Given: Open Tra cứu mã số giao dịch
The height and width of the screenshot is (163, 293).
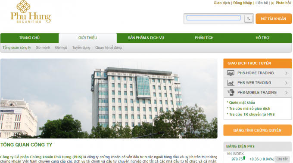Looking at the screenshot, I should pyautogui.click(x=249, y=109).
